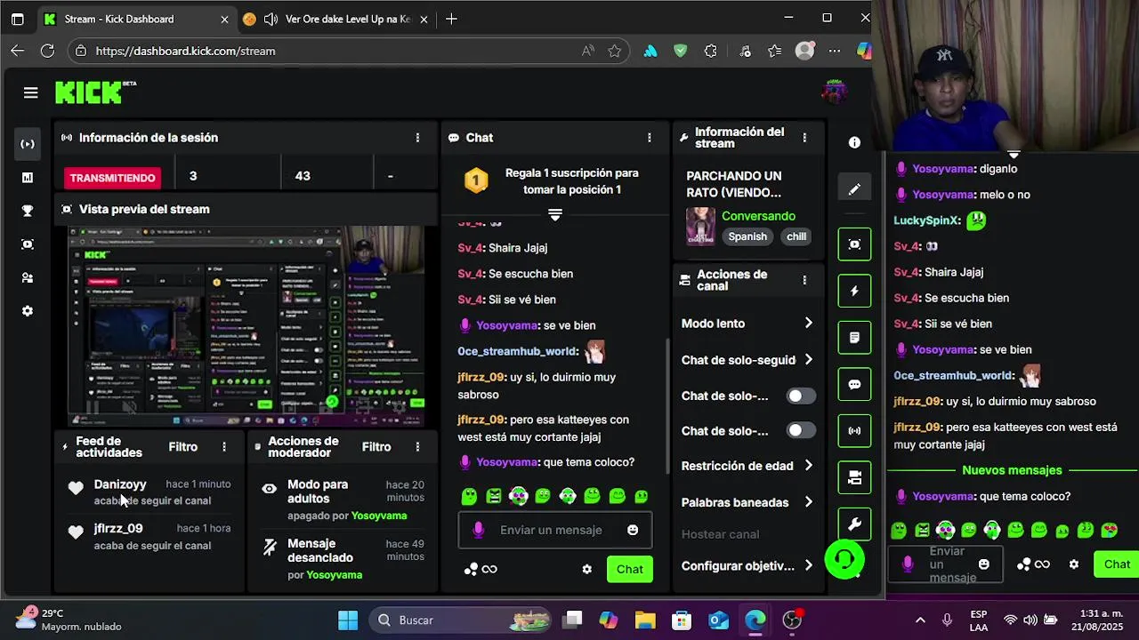The height and width of the screenshot is (640, 1139).
Task: Open the Chat panel three-dot menu
Action: [649, 138]
